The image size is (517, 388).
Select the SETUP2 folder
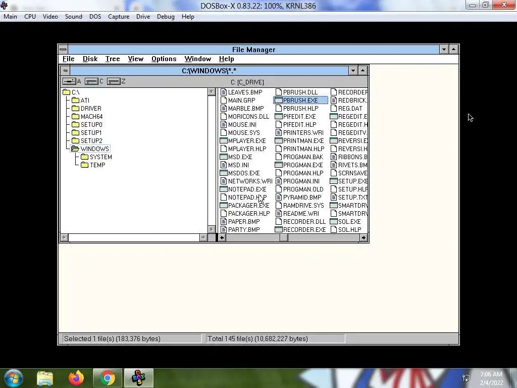87,140
